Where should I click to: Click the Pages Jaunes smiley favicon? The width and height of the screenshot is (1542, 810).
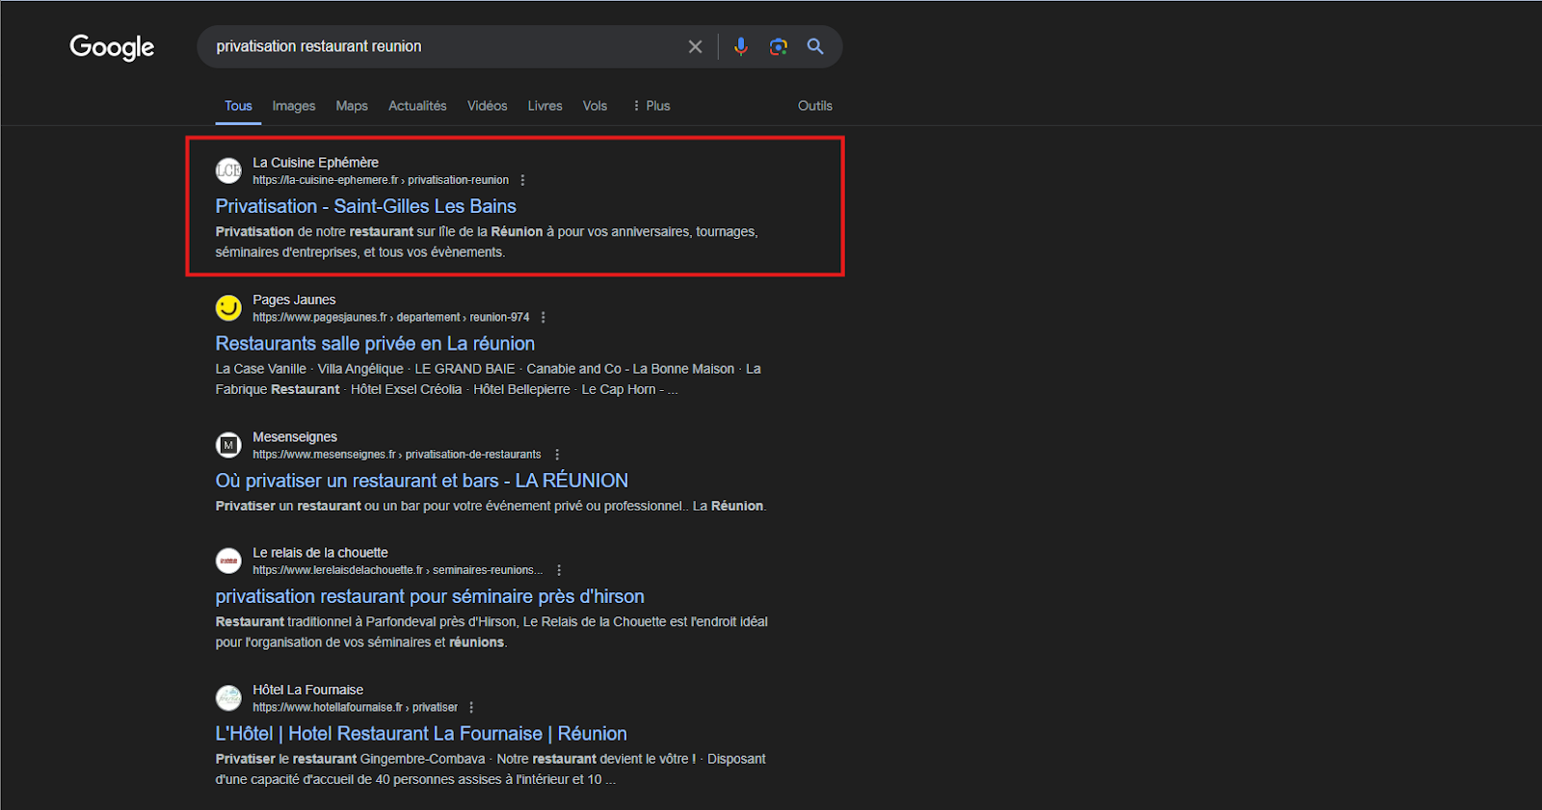click(228, 308)
